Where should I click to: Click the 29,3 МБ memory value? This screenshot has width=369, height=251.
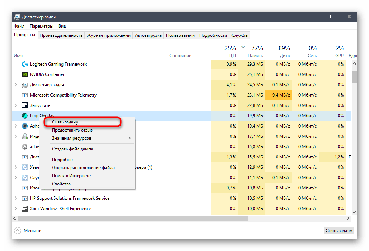255,64
